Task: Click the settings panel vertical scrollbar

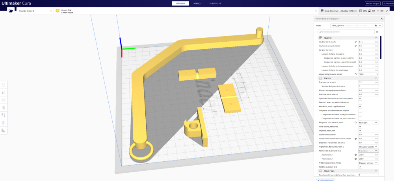Action: coord(381,48)
